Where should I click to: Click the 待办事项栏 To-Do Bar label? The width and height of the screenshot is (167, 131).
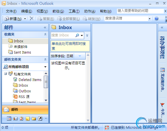point(162,48)
